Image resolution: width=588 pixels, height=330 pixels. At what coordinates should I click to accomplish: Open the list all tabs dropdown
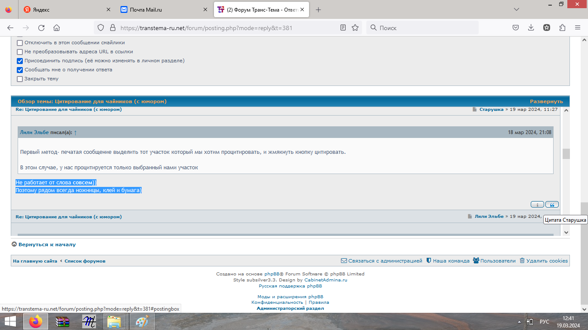(x=517, y=9)
